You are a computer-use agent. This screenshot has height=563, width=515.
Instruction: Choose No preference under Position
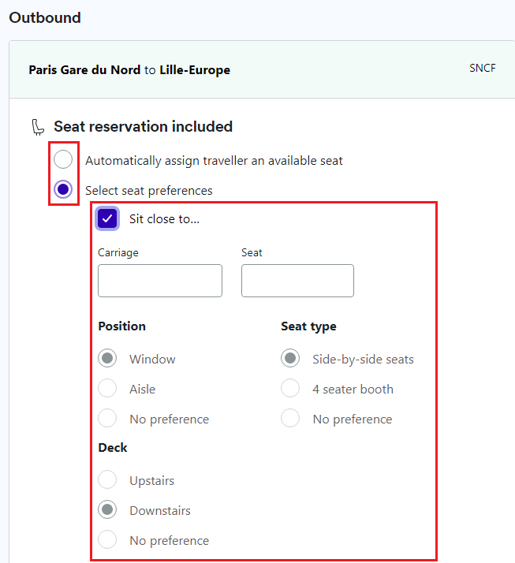(107, 418)
